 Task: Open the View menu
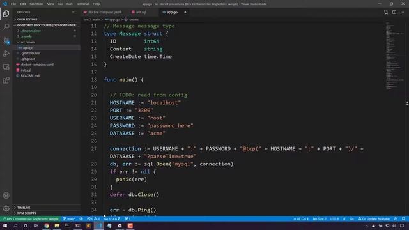(x=50, y=4)
